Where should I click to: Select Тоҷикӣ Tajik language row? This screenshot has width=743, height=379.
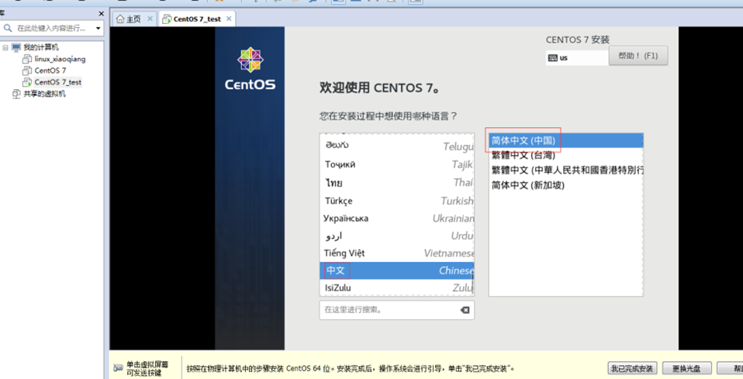coord(396,164)
